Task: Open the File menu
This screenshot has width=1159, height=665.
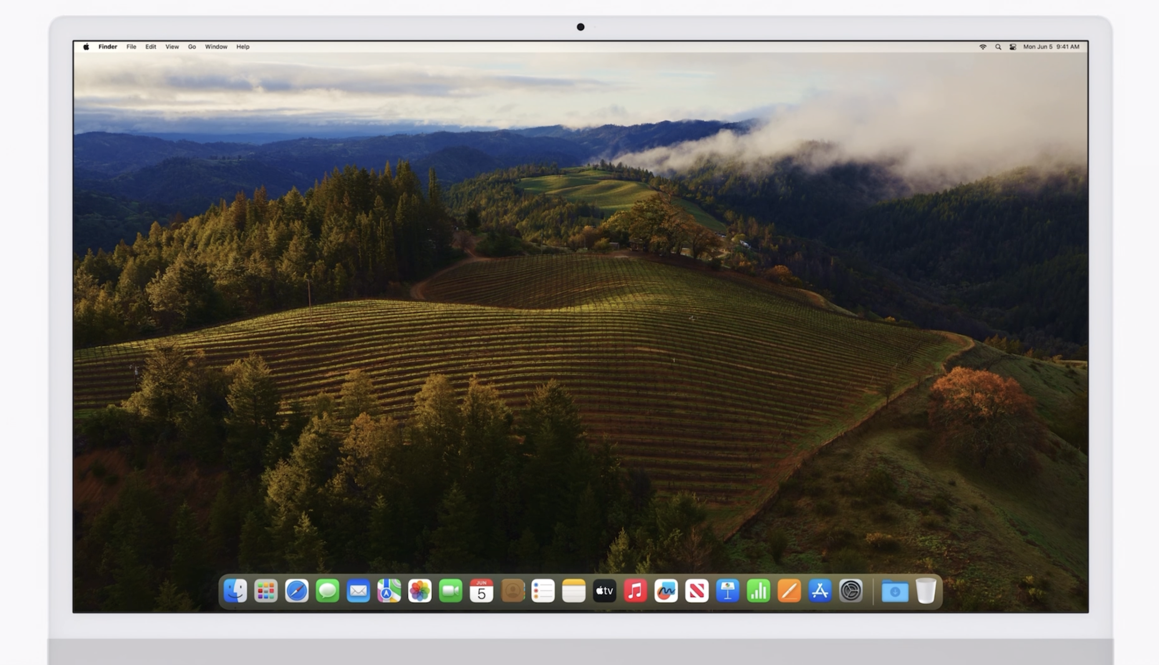Action: pyautogui.click(x=131, y=47)
